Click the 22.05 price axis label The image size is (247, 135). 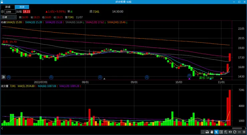(241, 28)
